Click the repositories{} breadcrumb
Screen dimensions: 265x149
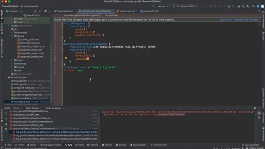[111, 15]
